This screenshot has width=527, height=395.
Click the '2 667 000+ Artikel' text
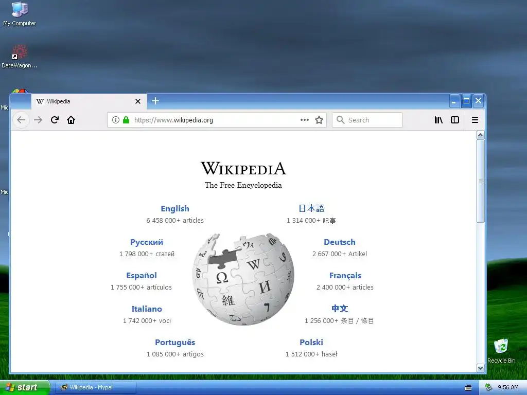(340, 254)
